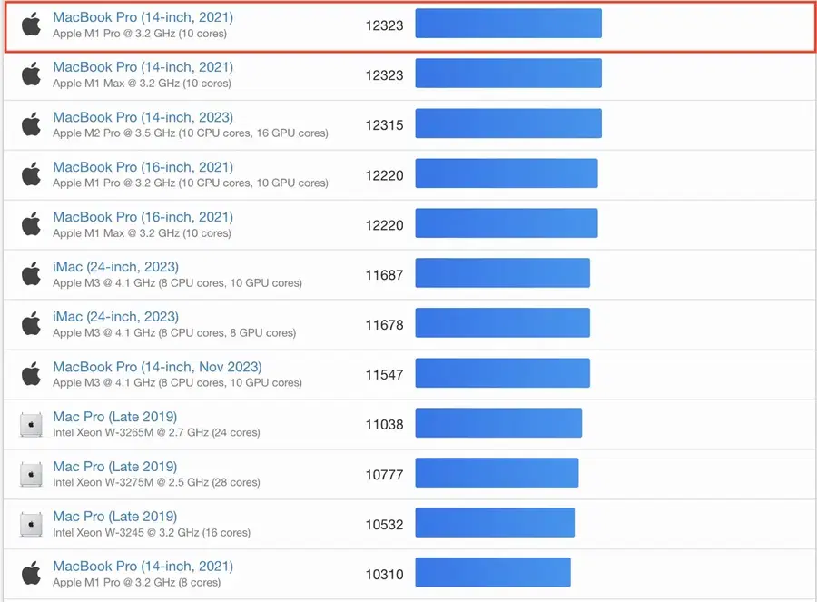Click Apple logo beside M1 Max 14-inch MacBook Pro
The width and height of the screenshot is (817, 602).
point(31,74)
